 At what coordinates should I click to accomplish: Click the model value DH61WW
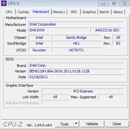coord(59,30)
